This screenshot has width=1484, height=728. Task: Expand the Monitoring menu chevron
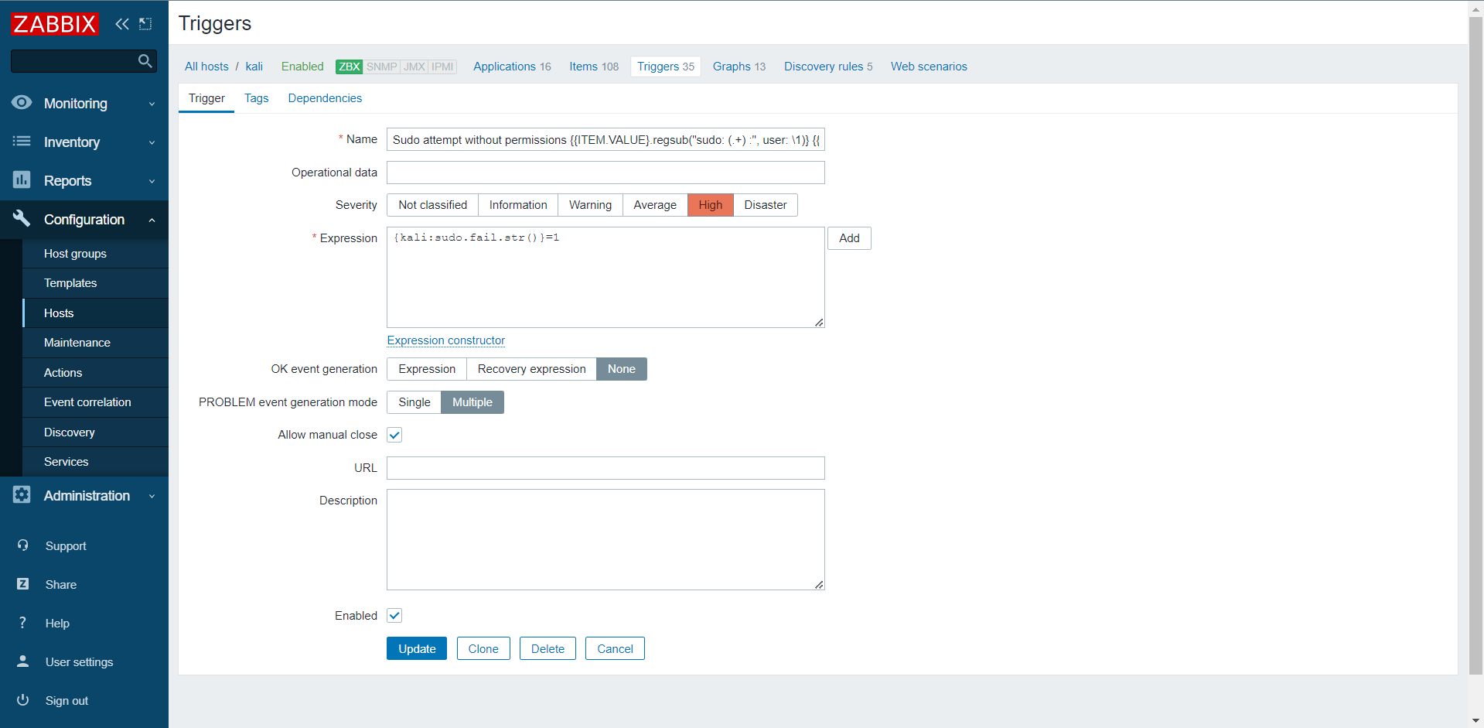pos(152,104)
